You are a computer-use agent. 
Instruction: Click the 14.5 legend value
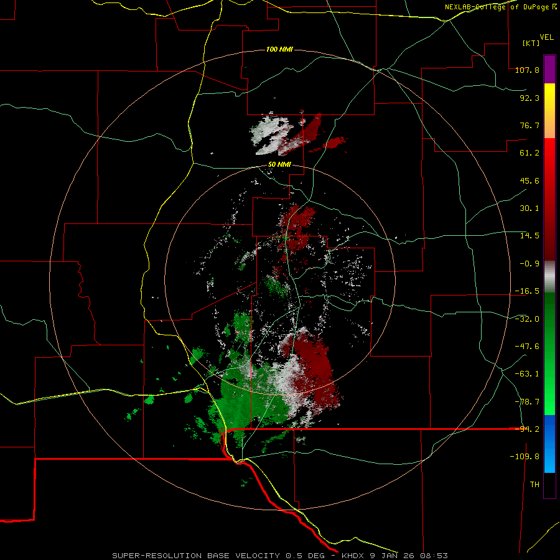[530, 236]
